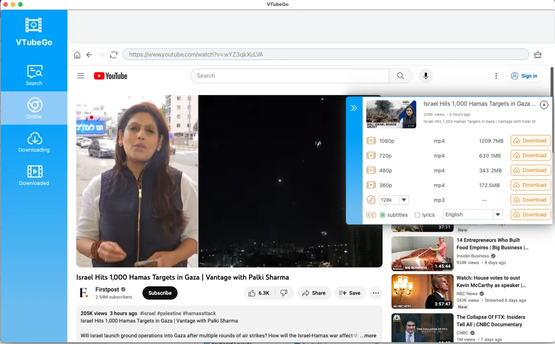Viewport: 555px width, 344px height.
Task: Download the 720p mp4 version
Action: (531, 155)
